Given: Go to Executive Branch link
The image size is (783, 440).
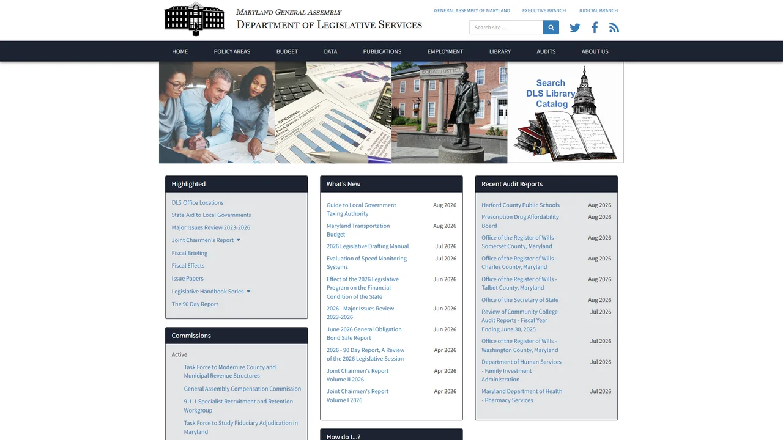Looking at the screenshot, I should click(x=544, y=10).
